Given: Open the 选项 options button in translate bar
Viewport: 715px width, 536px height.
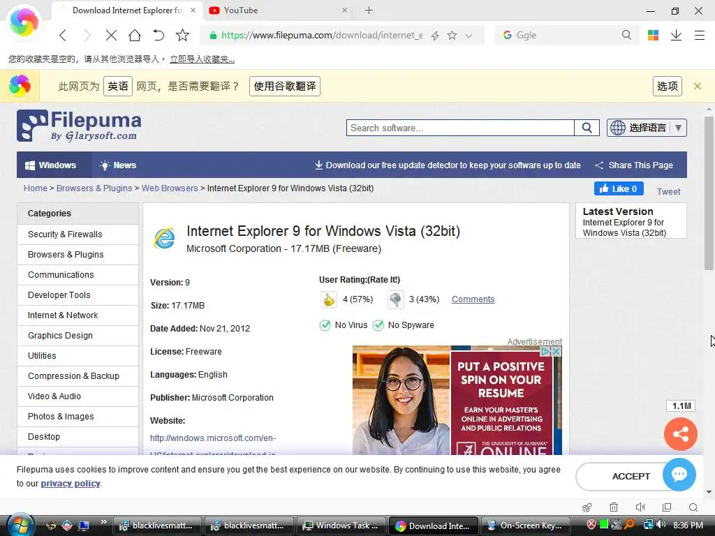Looking at the screenshot, I should tap(667, 86).
